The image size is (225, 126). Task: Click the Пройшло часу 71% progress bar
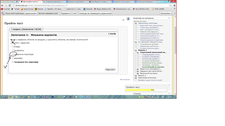pos(146,90)
